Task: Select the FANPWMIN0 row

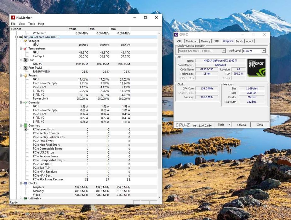Action: pyautogui.click(x=84, y=71)
